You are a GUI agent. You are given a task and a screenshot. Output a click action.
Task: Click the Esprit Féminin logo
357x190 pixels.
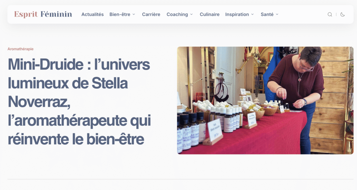pyautogui.click(x=43, y=14)
